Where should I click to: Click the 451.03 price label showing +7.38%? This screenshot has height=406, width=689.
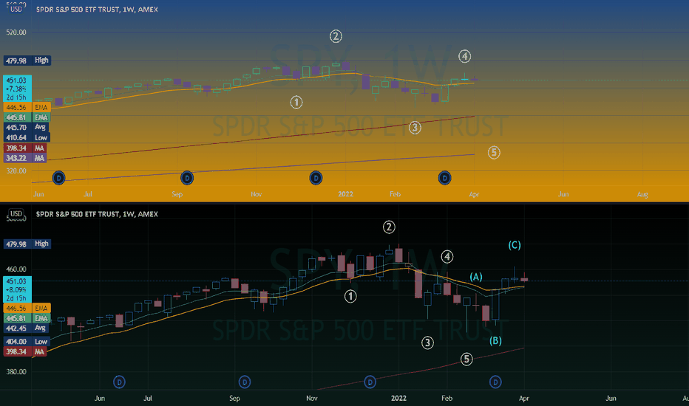pyautogui.click(x=17, y=89)
